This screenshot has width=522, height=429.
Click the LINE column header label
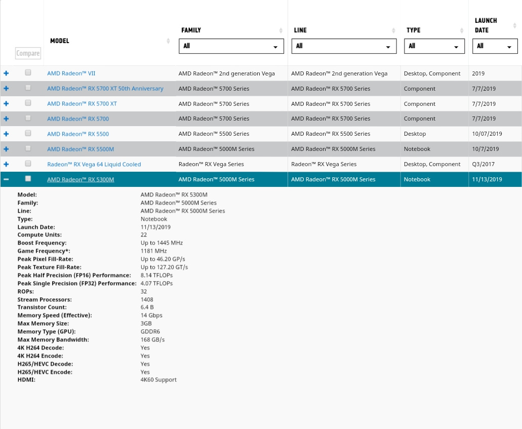(300, 30)
